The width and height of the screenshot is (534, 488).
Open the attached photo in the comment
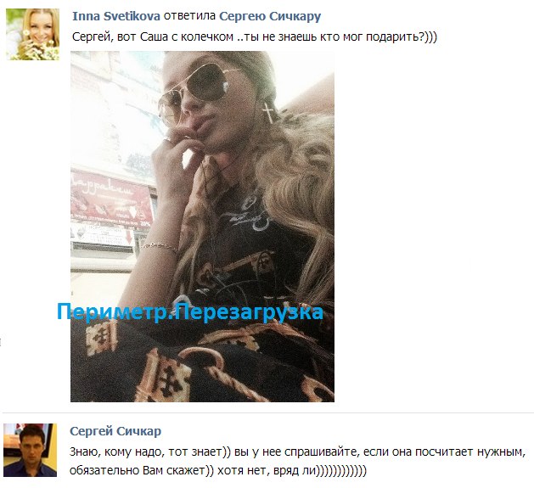[202, 227]
